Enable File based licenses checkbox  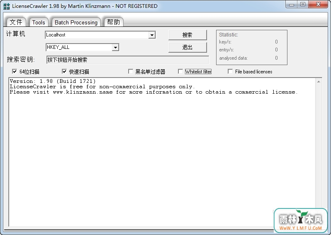230,72
